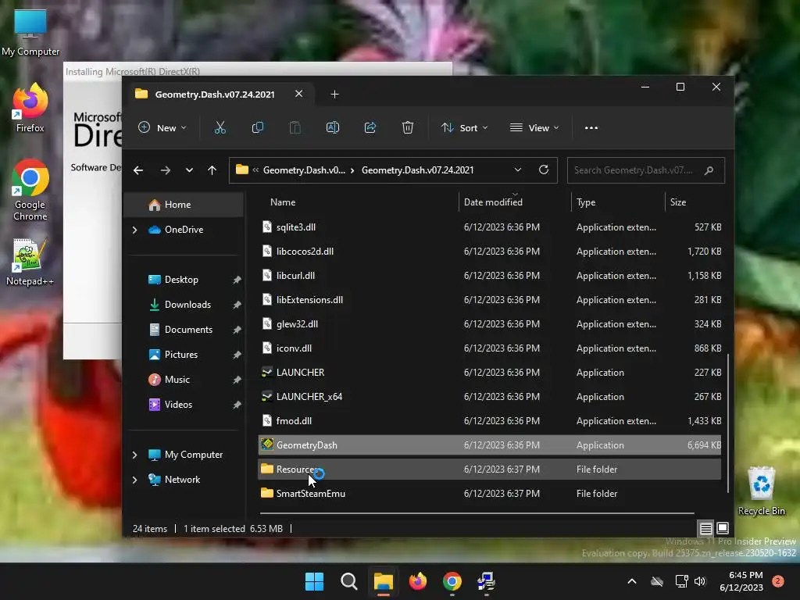Select the Resources folder
The width and height of the screenshot is (800, 600).
(x=490, y=470)
